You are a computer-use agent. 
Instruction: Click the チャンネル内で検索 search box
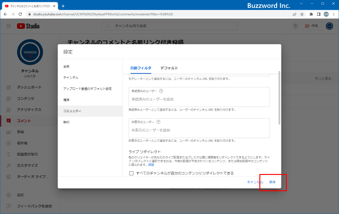coord(169,26)
